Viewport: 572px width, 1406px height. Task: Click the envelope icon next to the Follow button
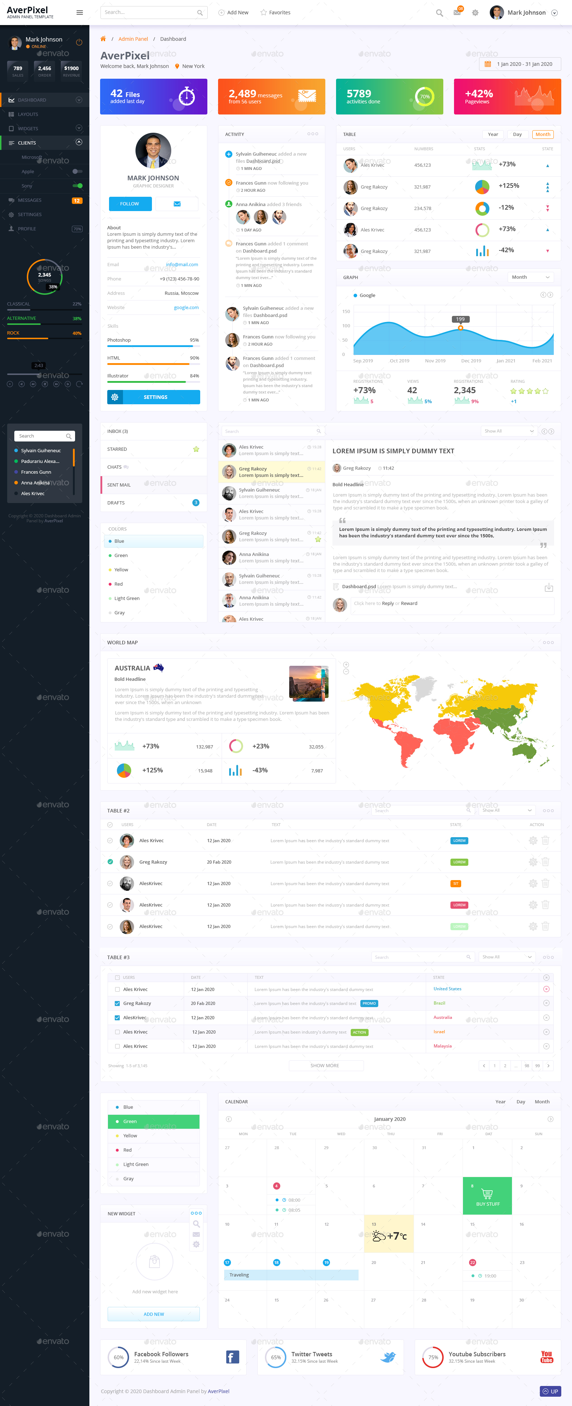coord(177,204)
